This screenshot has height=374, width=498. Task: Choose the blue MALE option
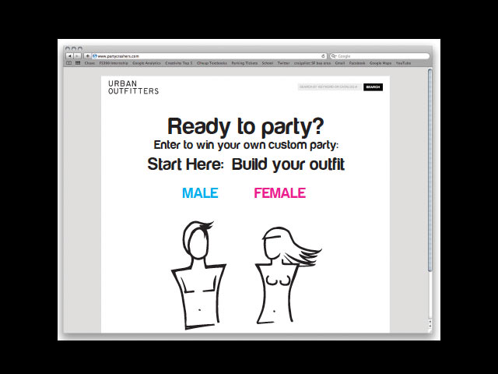coord(200,193)
